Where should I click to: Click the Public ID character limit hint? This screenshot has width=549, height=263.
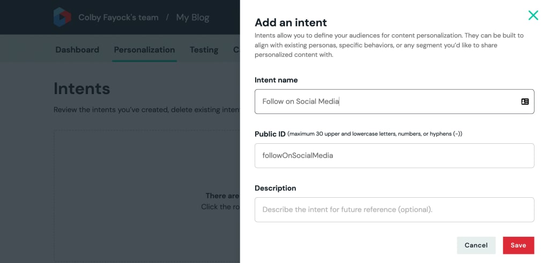click(375, 134)
